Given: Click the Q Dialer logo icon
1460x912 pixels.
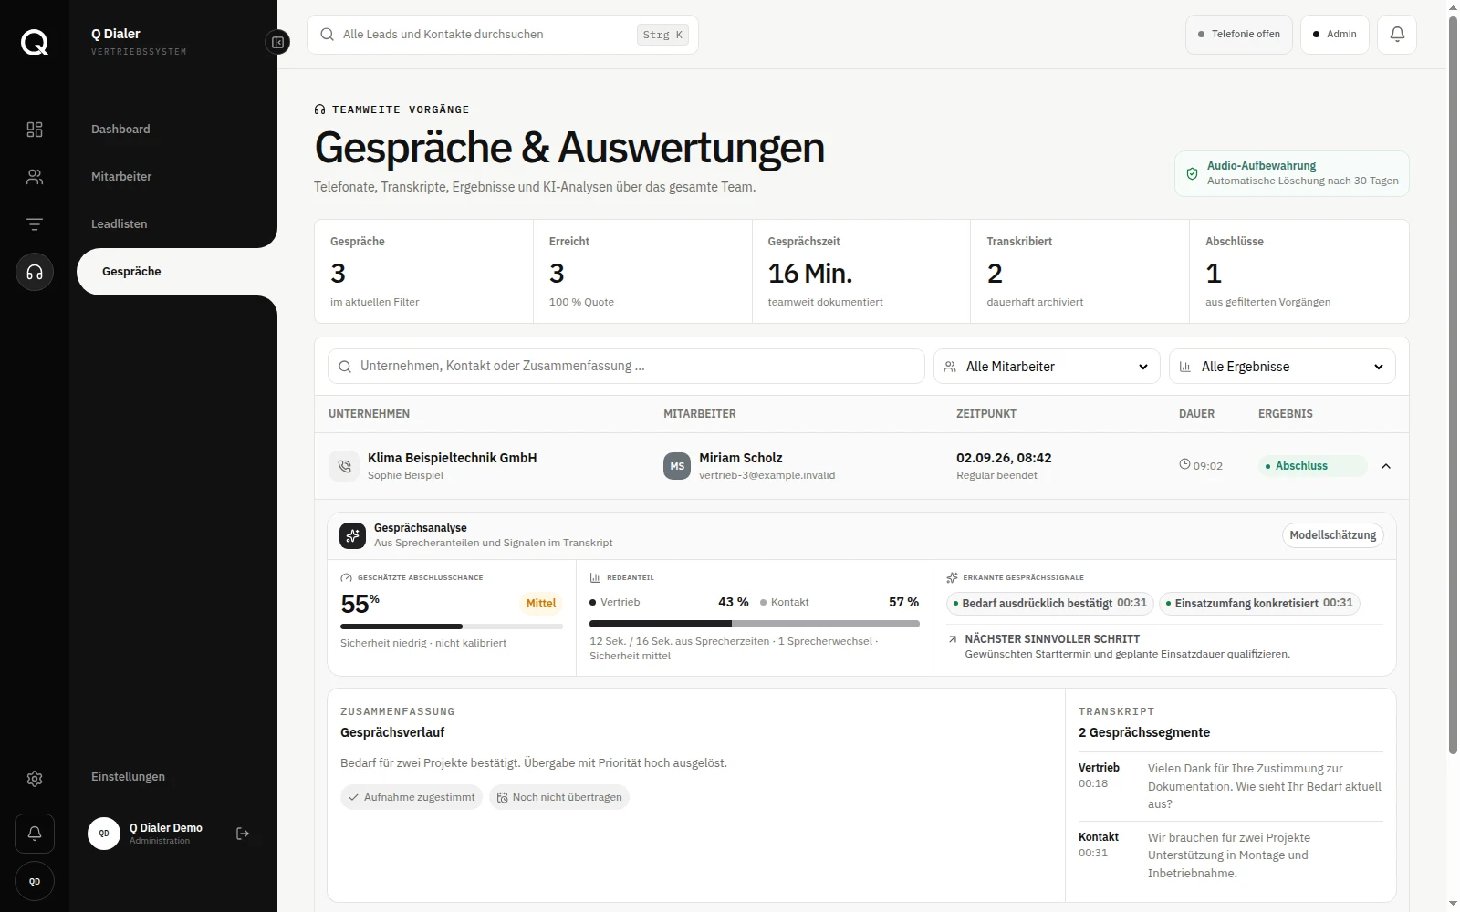Looking at the screenshot, I should 35,42.
